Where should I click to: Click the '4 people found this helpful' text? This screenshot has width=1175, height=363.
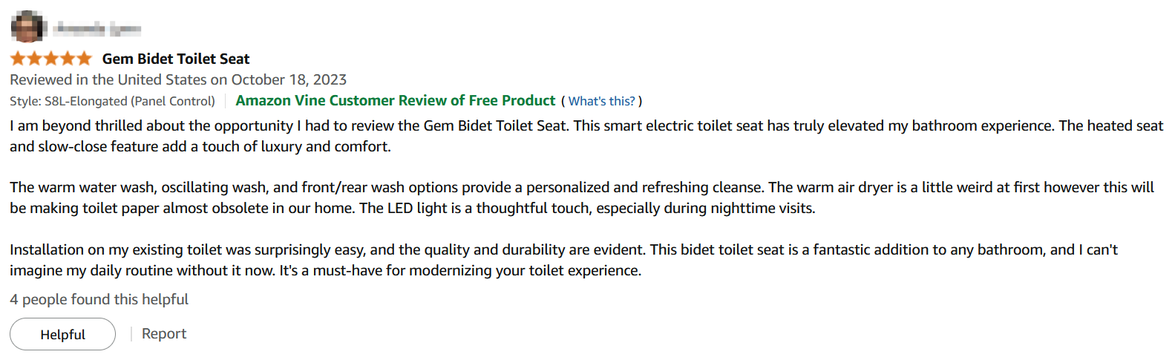click(x=99, y=299)
